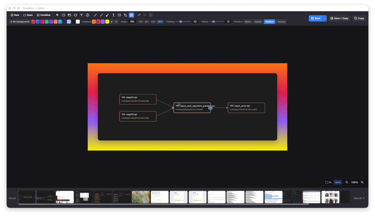Select the rectangle shape tool
375x216 pixels.
(63, 15)
